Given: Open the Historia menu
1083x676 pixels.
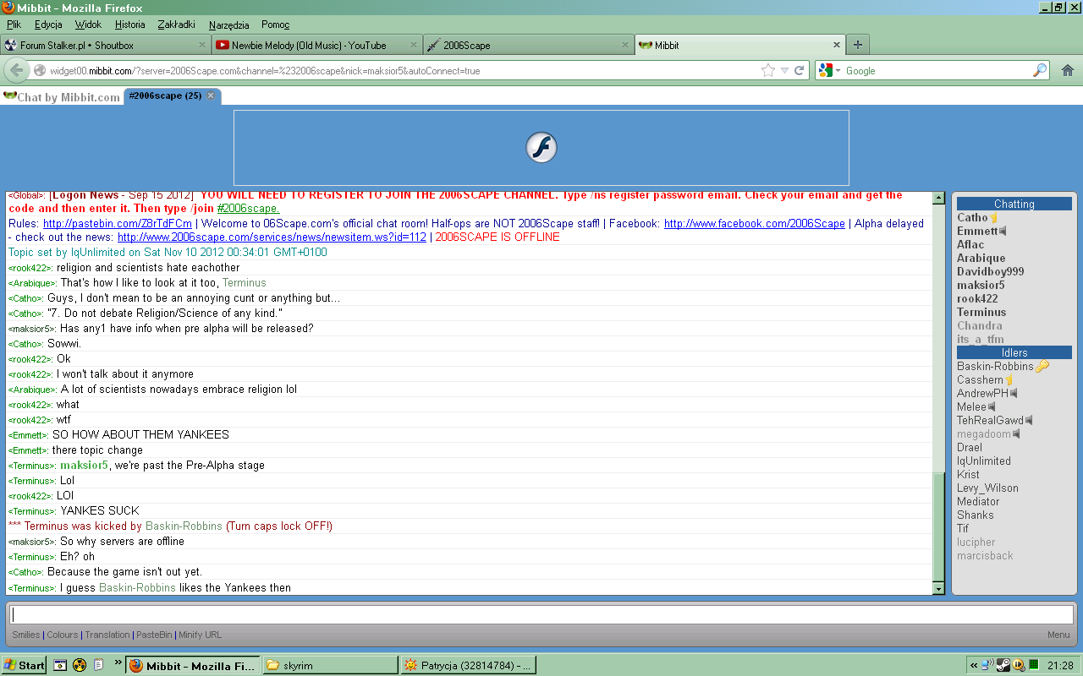Looking at the screenshot, I should tap(130, 25).
